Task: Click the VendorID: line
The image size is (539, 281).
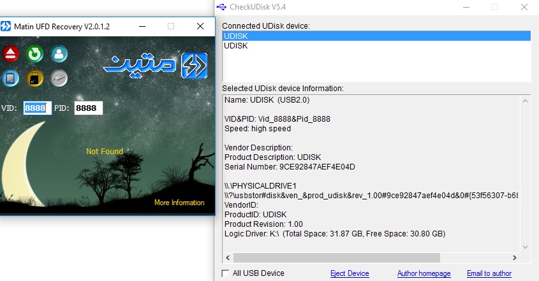Action: tap(241, 205)
